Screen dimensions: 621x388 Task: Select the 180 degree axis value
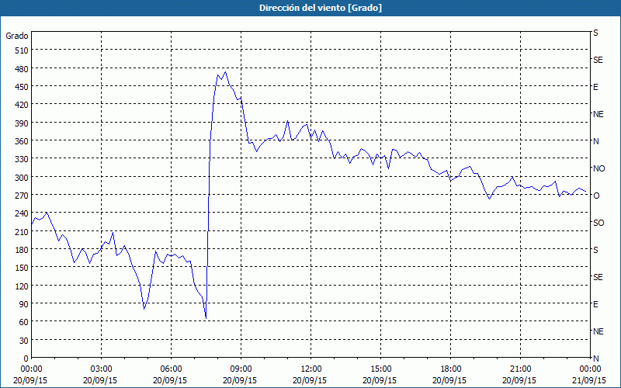(x=23, y=250)
